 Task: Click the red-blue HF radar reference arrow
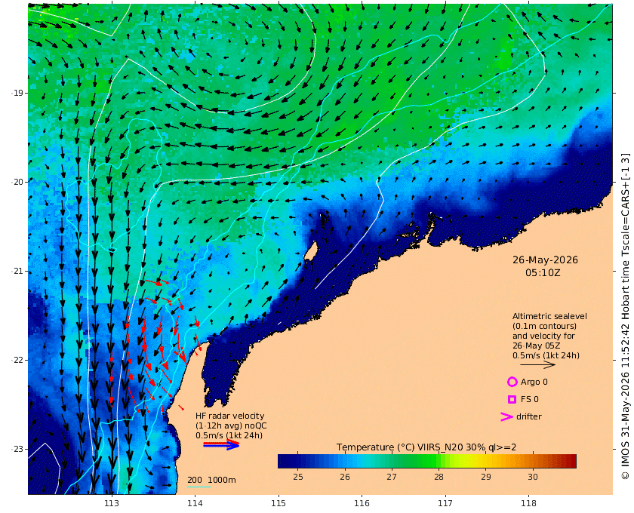[x=221, y=444]
